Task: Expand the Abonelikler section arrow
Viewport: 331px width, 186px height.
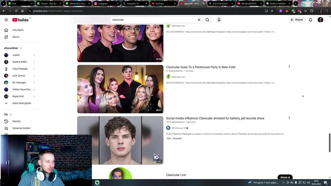Action: click(21, 48)
